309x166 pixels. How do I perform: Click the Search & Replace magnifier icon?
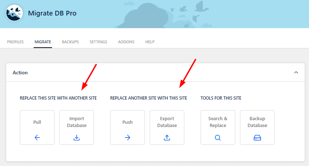(218, 137)
